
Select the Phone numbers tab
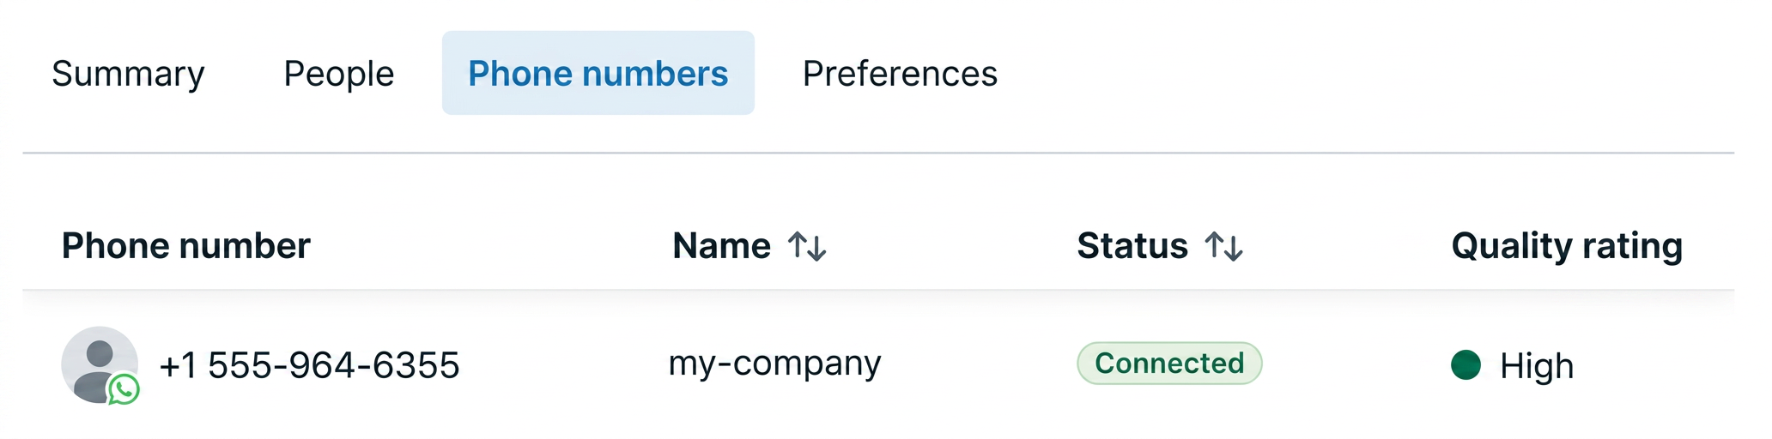pos(598,73)
